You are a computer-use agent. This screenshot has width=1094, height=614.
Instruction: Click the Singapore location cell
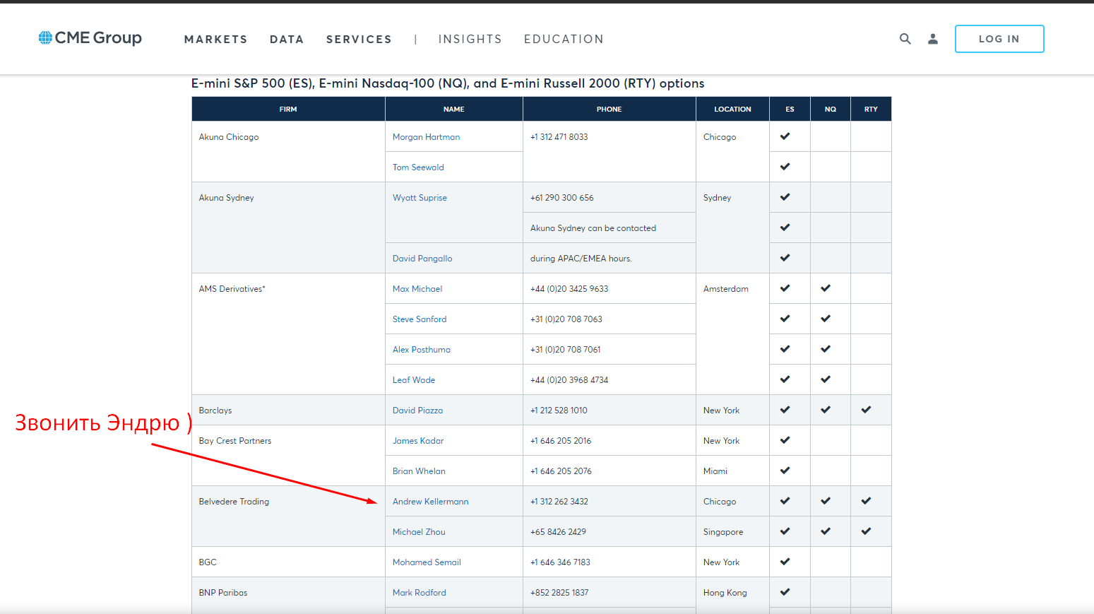click(732, 531)
